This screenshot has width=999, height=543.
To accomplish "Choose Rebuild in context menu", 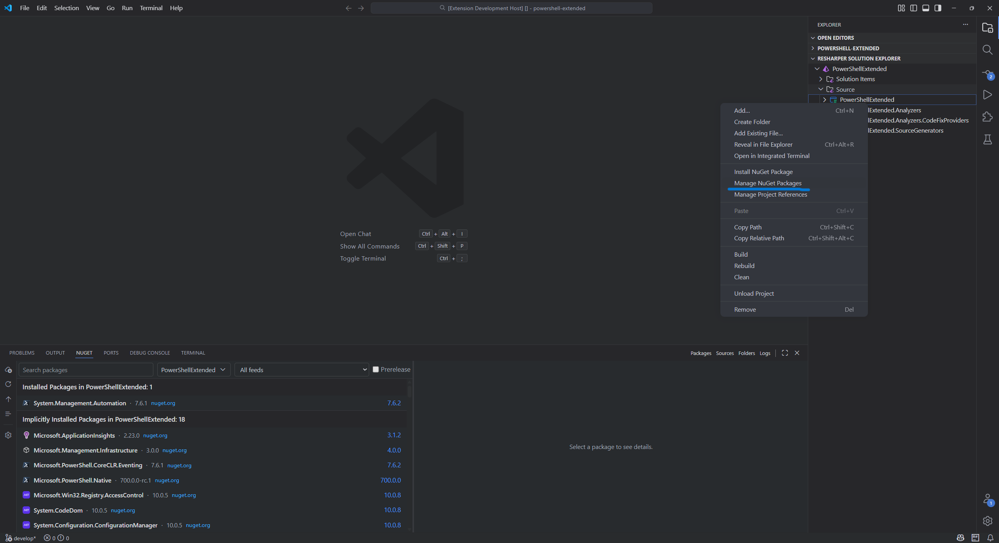I will click(x=794, y=266).
